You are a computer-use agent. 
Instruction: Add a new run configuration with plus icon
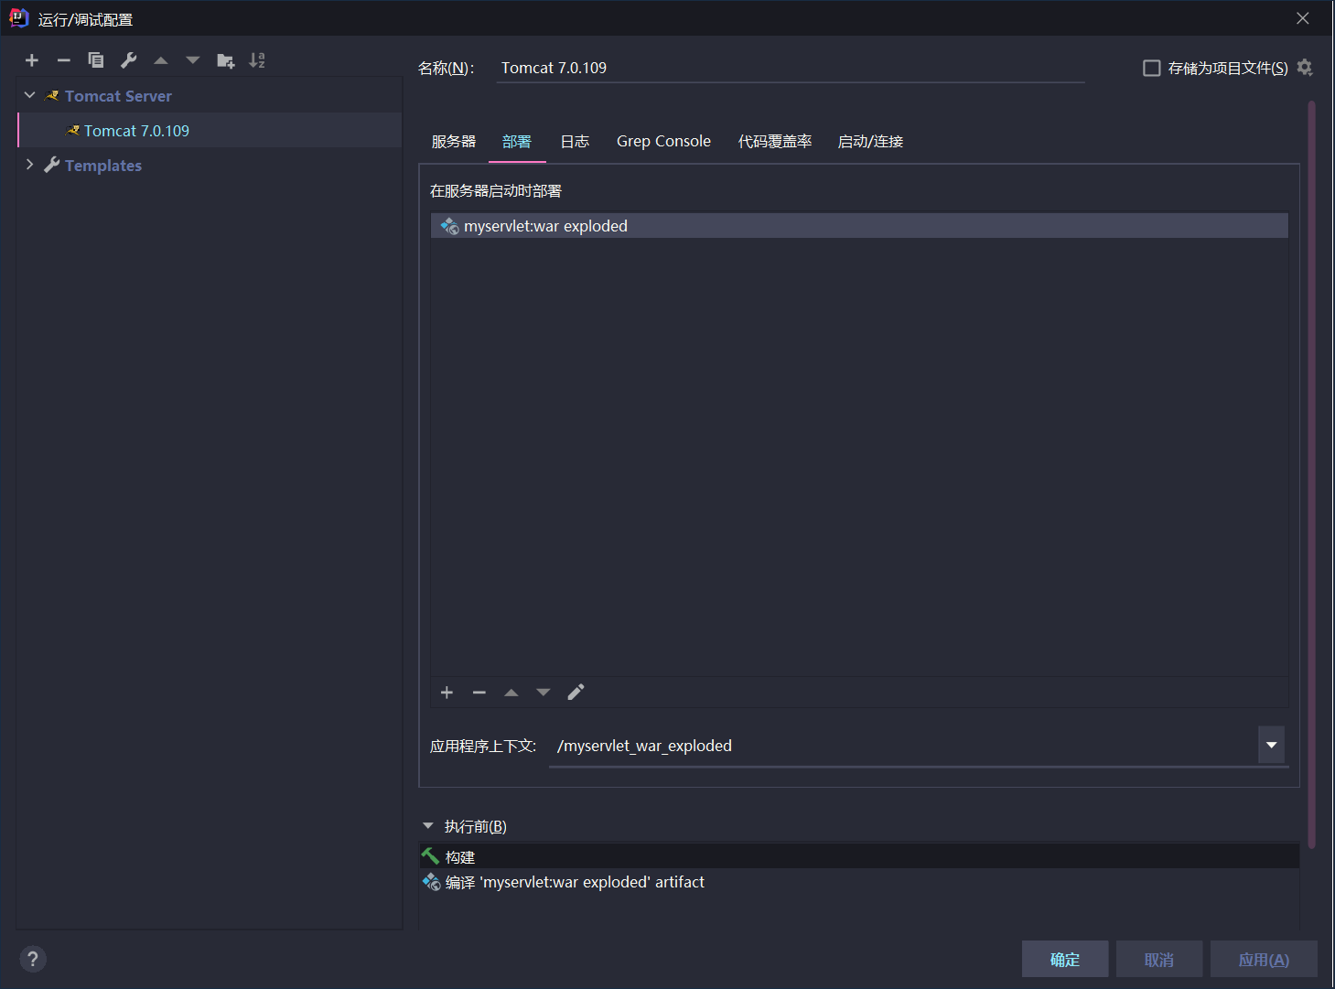[x=32, y=60]
